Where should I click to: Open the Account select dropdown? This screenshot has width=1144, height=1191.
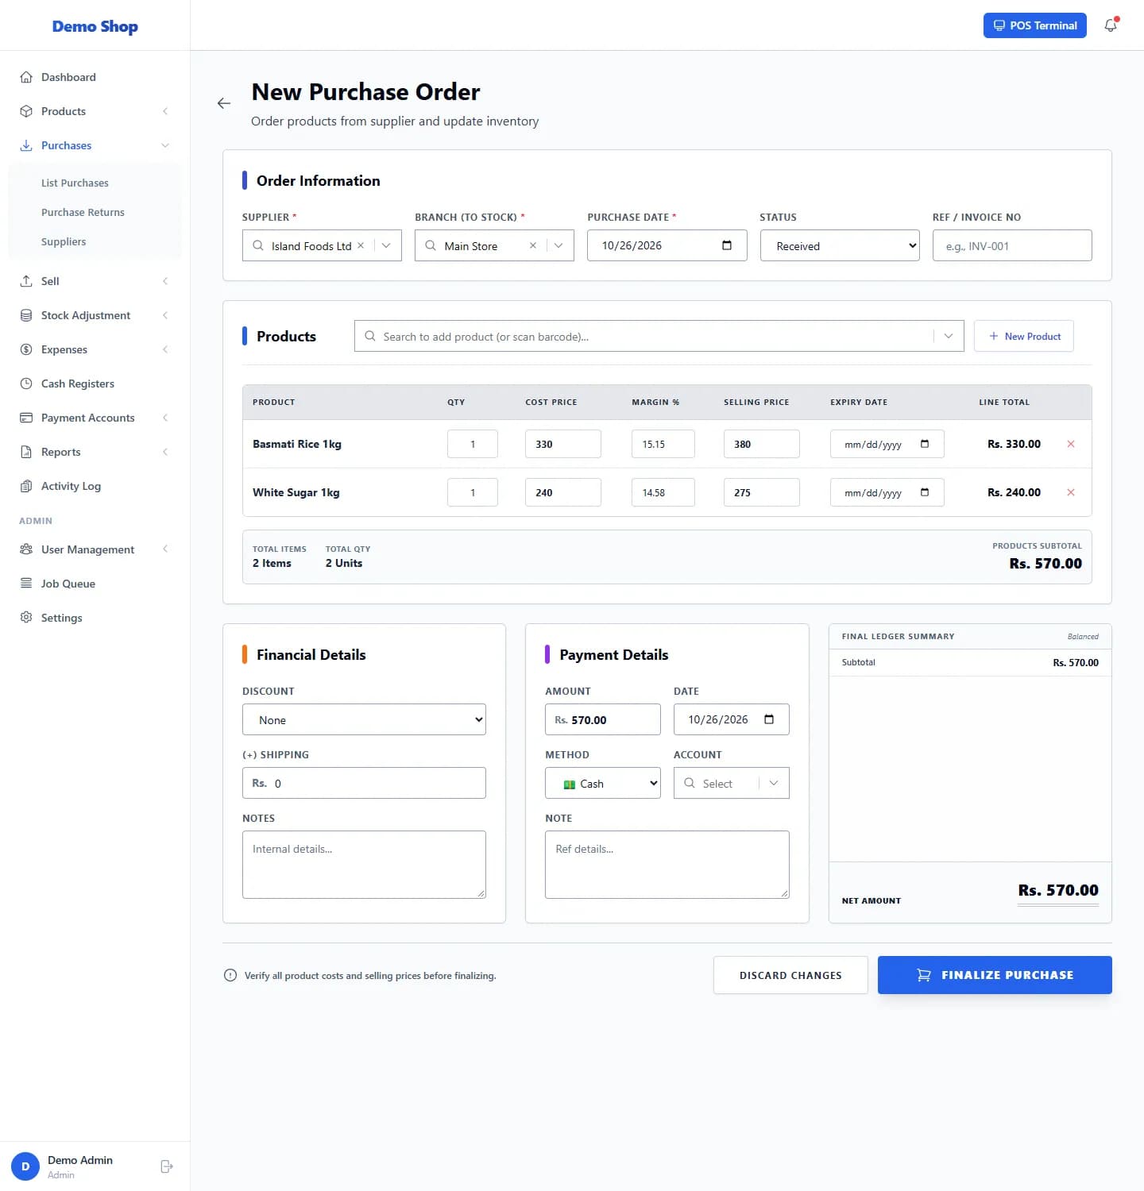732,783
